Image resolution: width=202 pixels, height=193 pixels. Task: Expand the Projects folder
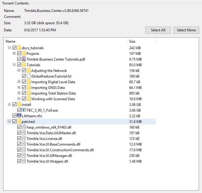14,53
